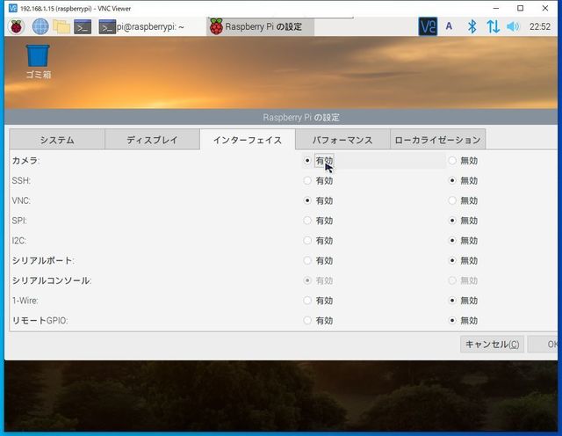562x436 pixels.
Task: Disable カメラ with 無効 radio
Action: tap(452, 160)
